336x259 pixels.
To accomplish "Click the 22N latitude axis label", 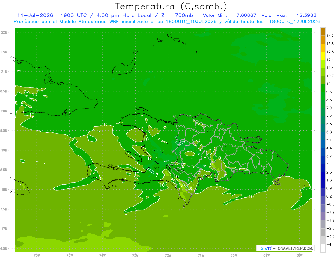I will [x=4, y=32].
